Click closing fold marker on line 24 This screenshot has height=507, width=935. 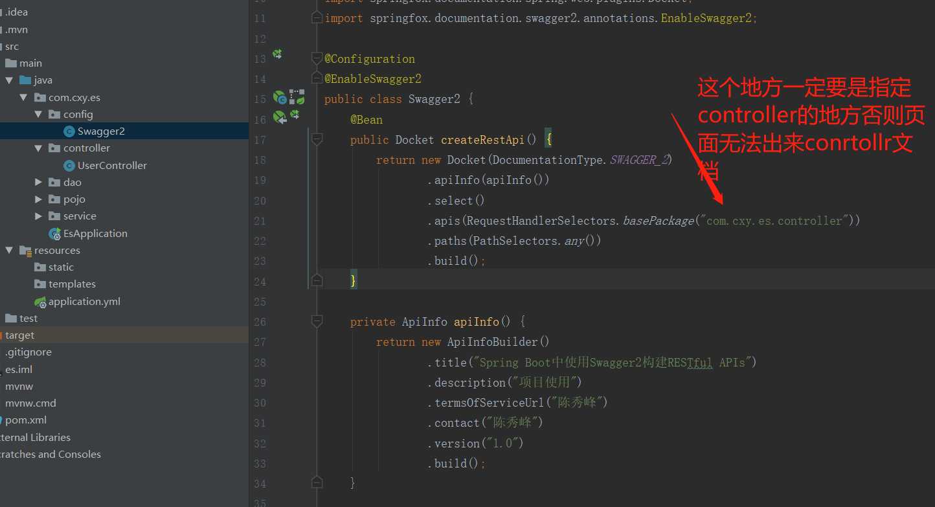pyautogui.click(x=317, y=280)
